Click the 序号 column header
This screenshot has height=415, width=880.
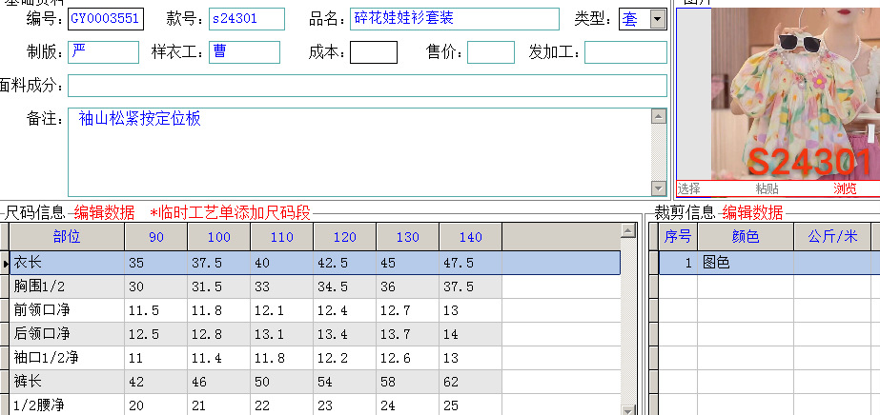click(677, 237)
